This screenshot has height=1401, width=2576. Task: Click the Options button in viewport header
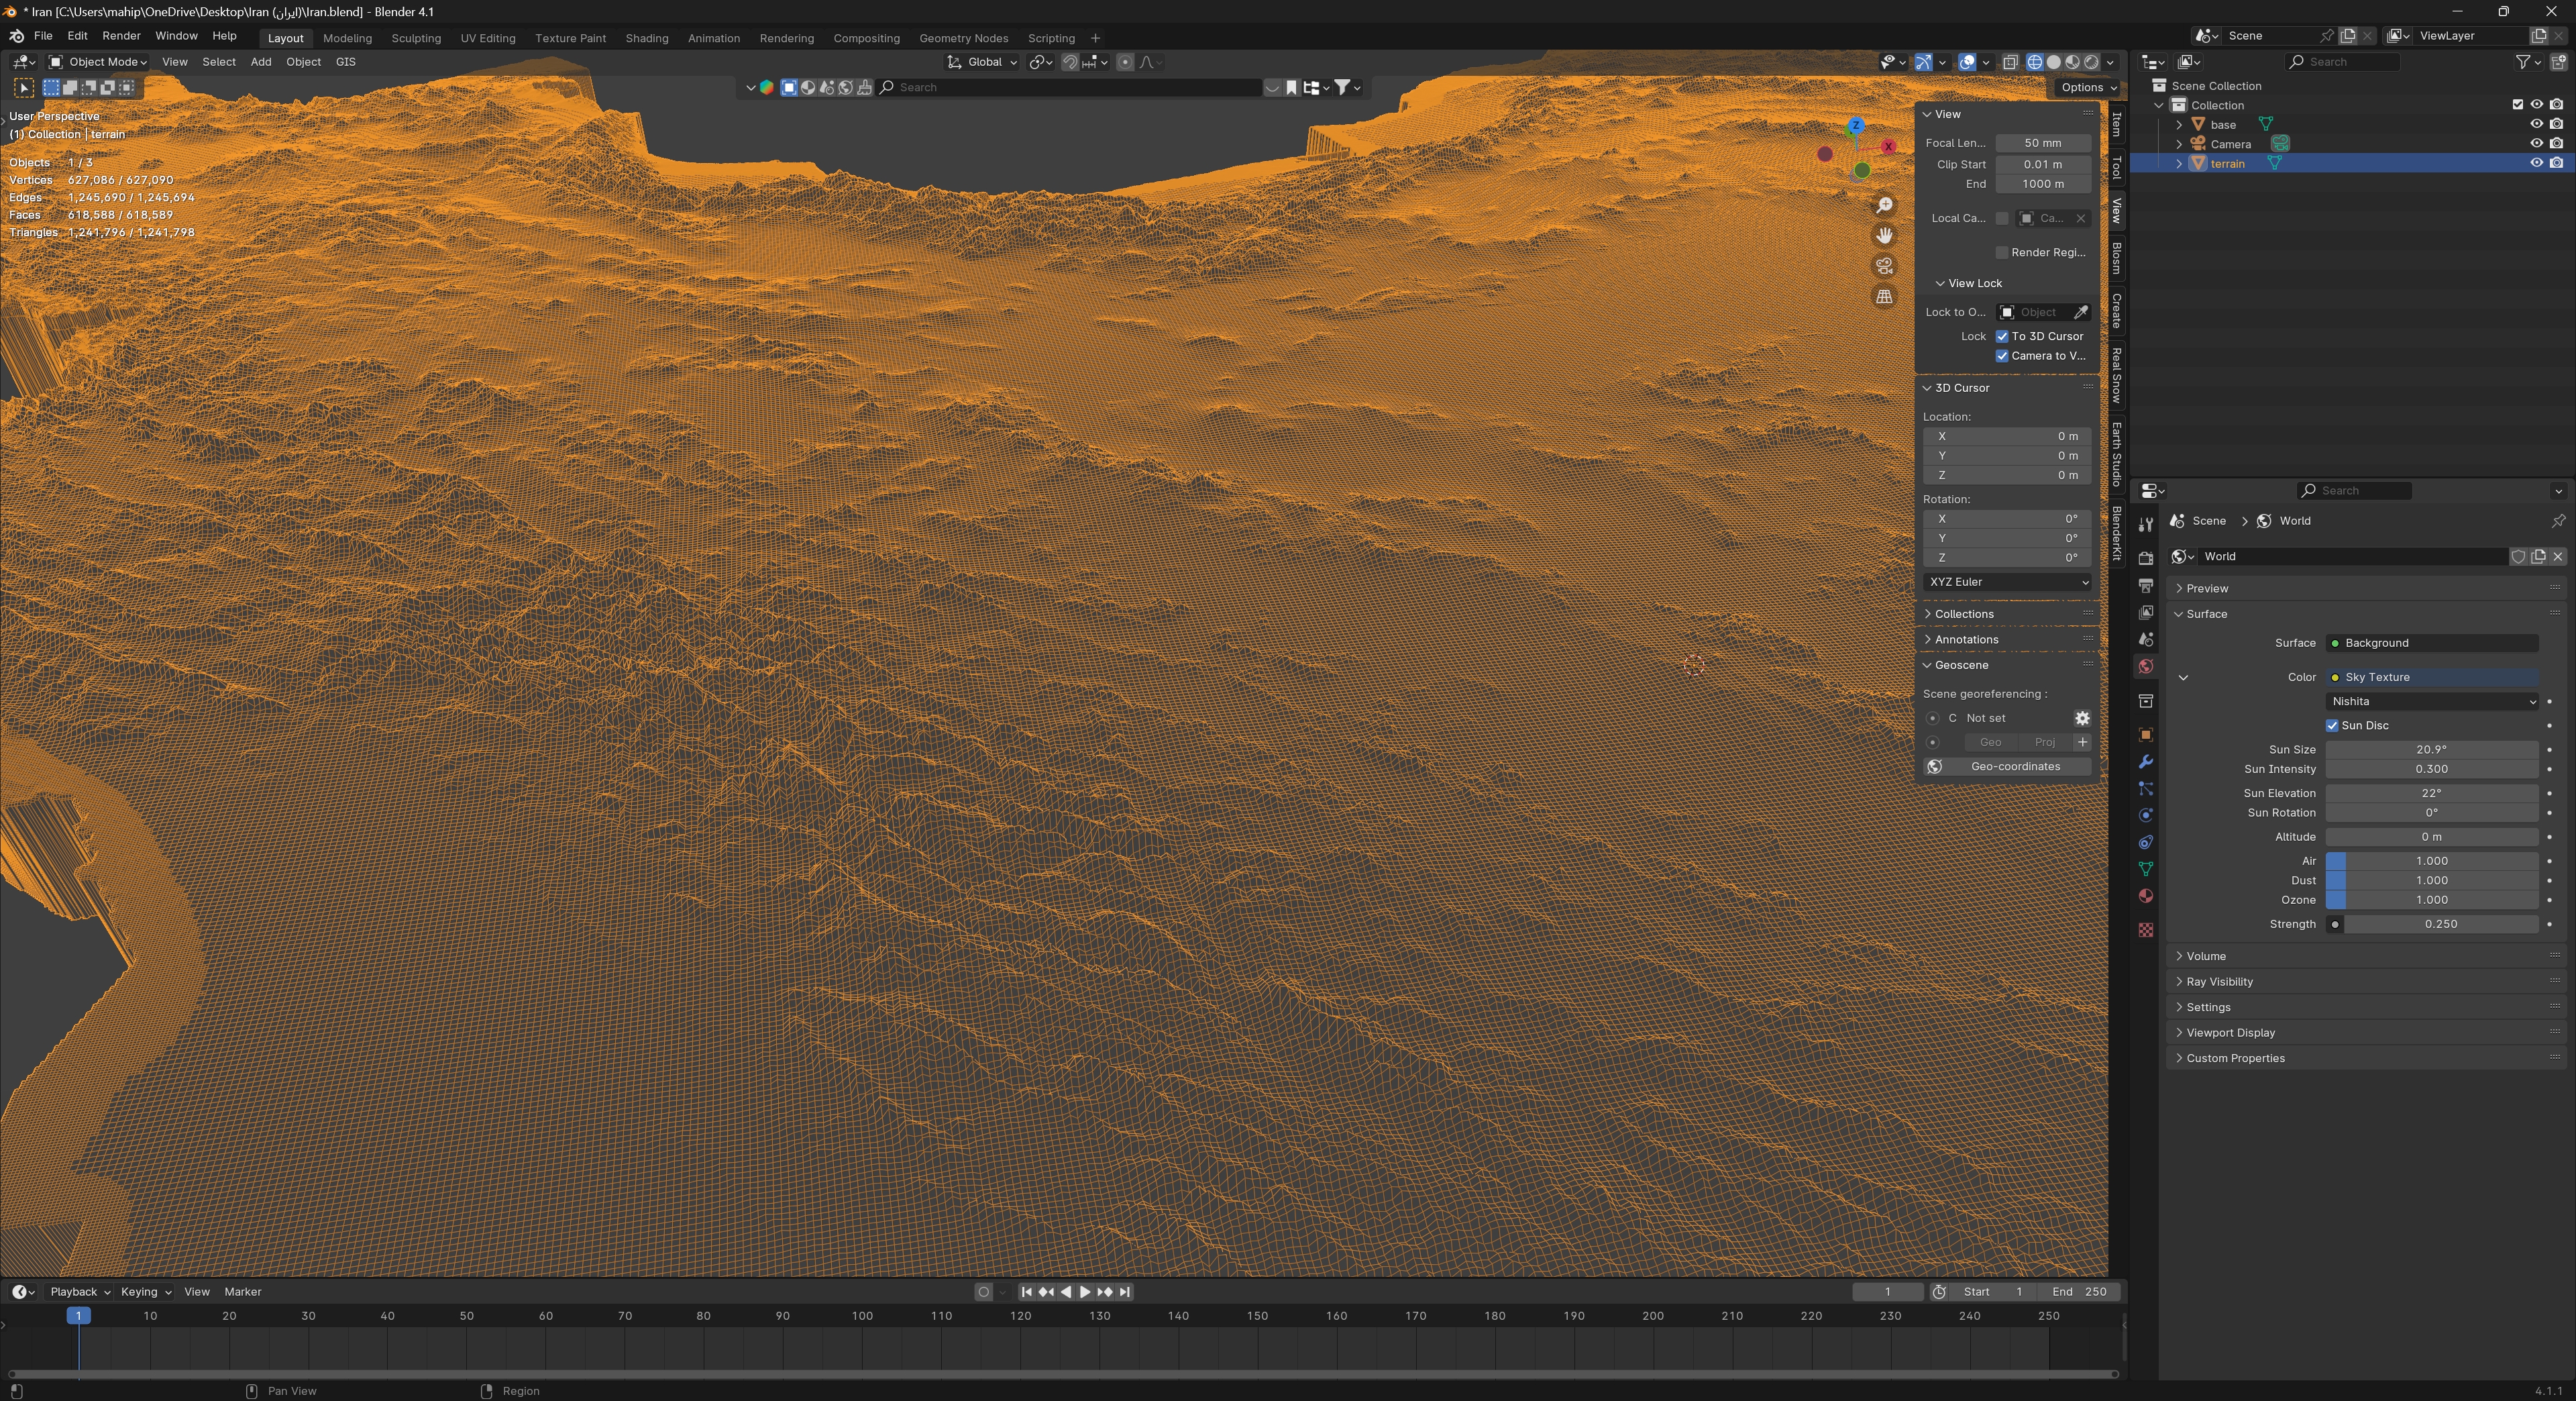[2087, 87]
